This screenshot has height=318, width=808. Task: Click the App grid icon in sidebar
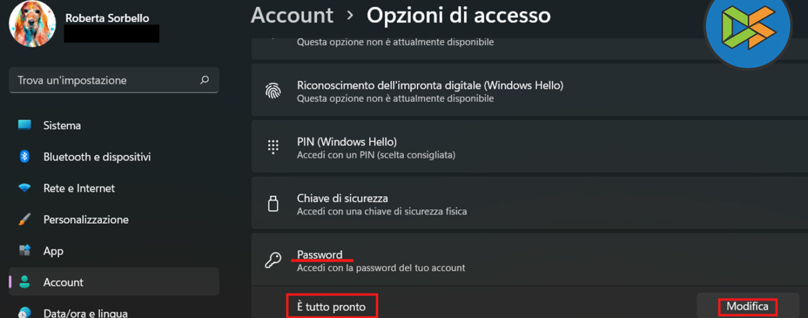coord(24,251)
